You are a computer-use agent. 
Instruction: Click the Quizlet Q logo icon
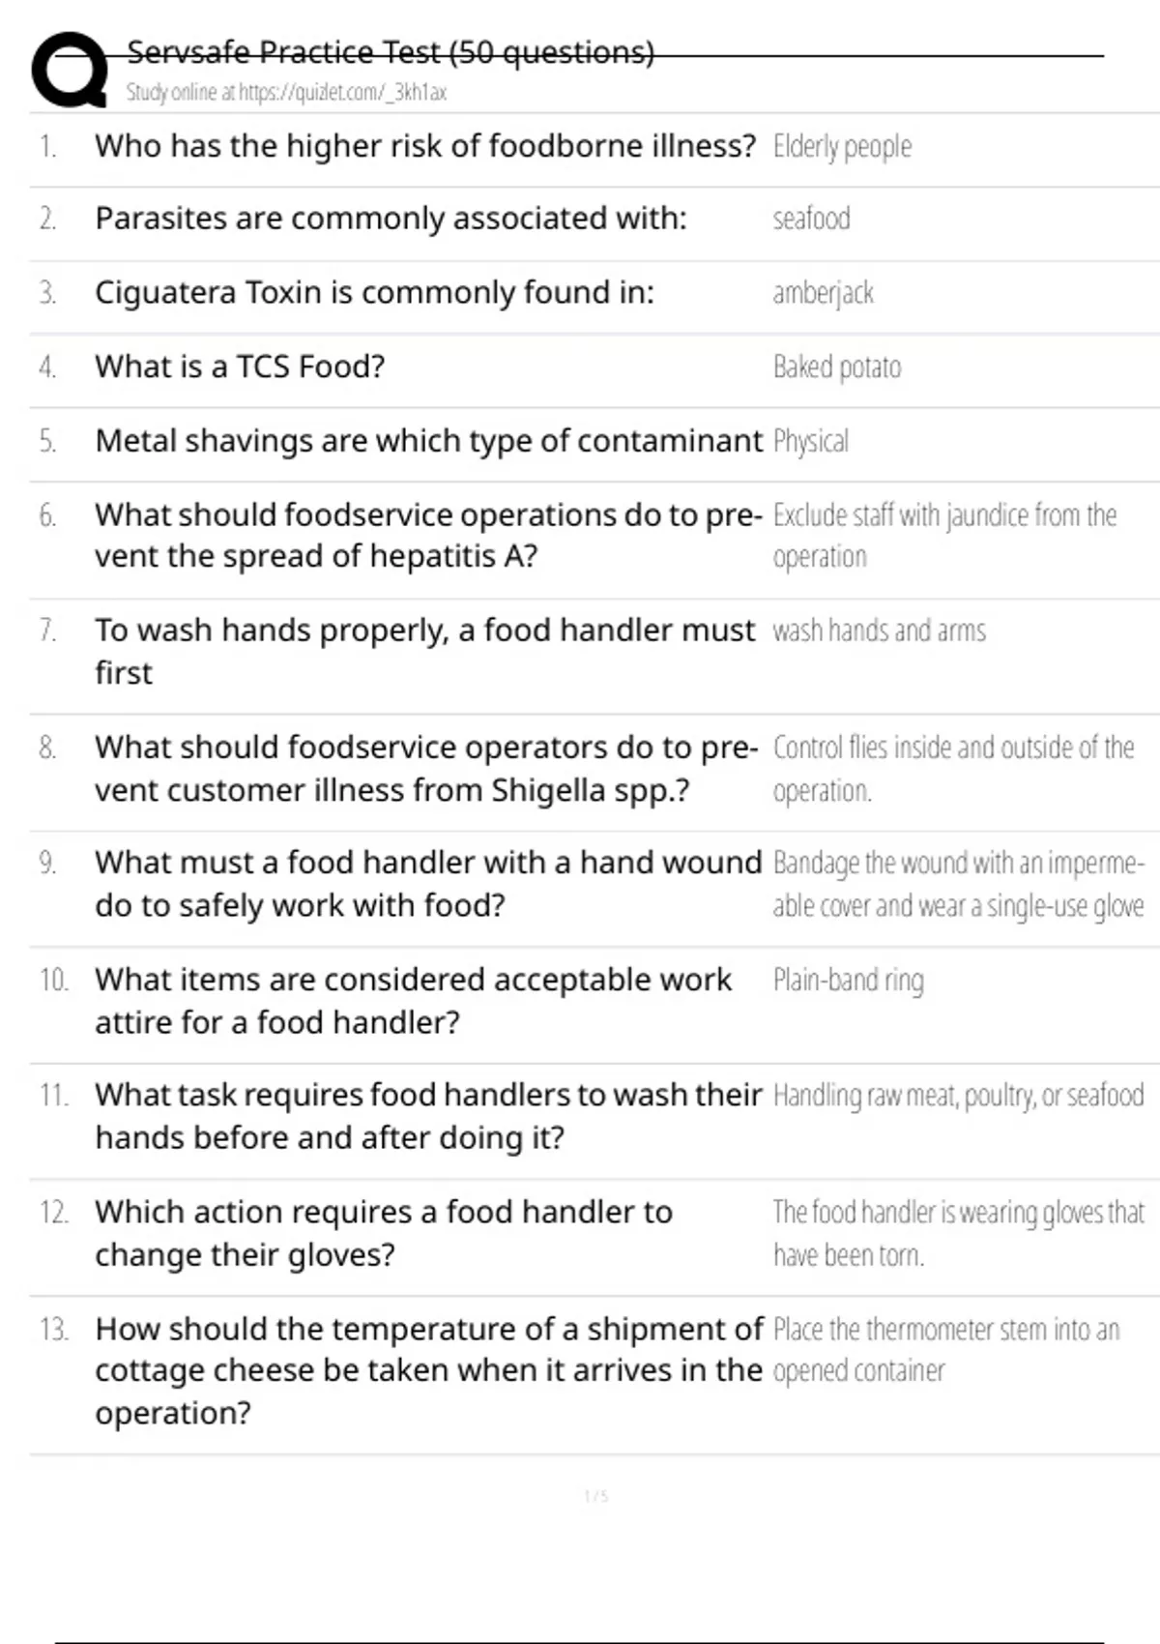pyautogui.click(x=70, y=70)
